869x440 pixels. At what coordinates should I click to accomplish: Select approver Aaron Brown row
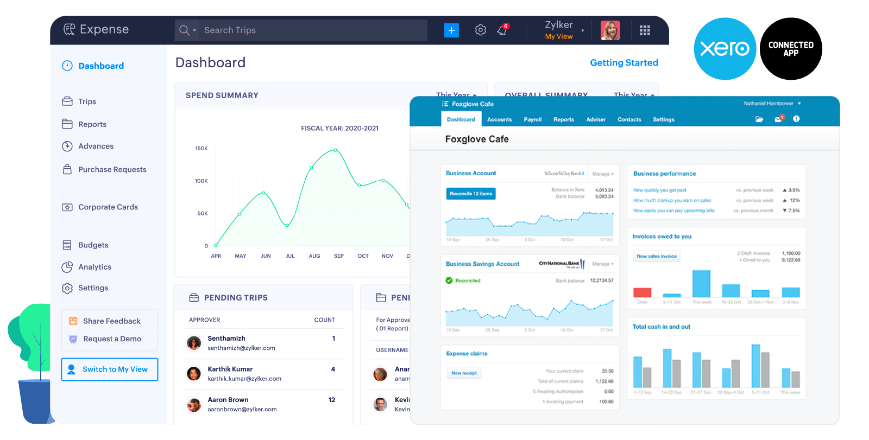[x=263, y=405]
